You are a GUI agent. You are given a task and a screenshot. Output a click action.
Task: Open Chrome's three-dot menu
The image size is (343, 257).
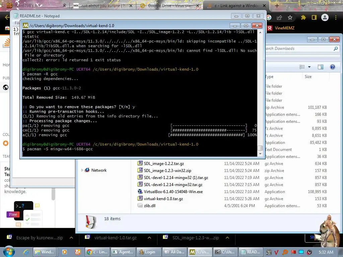click(x=336, y=17)
